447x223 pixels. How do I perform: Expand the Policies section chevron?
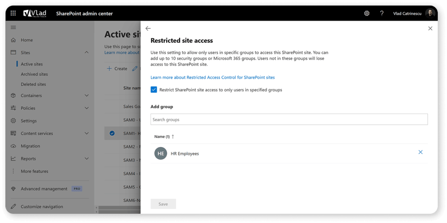tap(87, 108)
